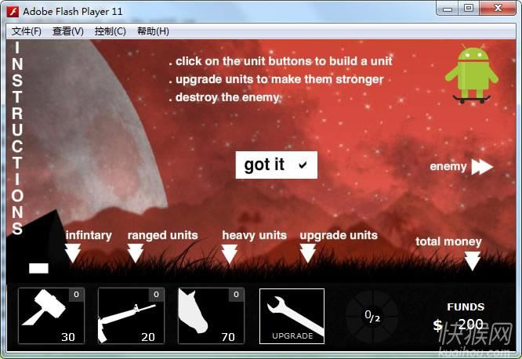The width and height of the screenshot is (522, 359).
Task: Click the arrow below total money label
Action: point(472,260)
